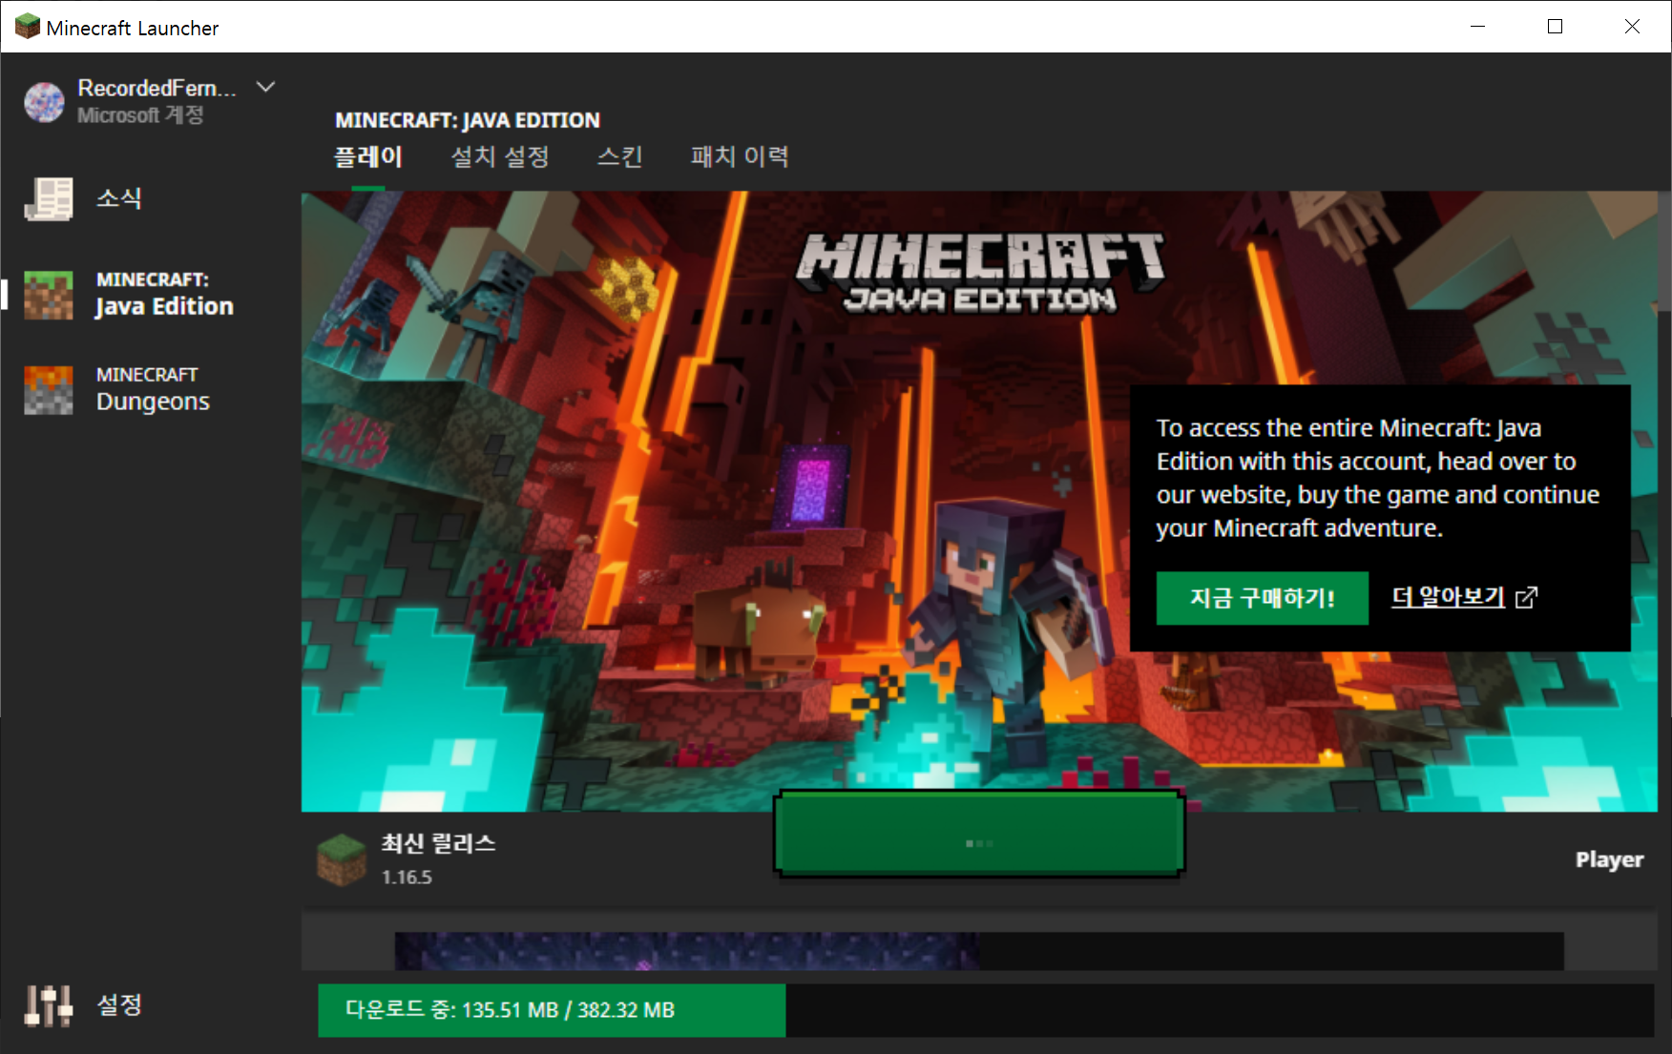
Task: Switch to the 플레이 tab
Action: coord(368,156)
